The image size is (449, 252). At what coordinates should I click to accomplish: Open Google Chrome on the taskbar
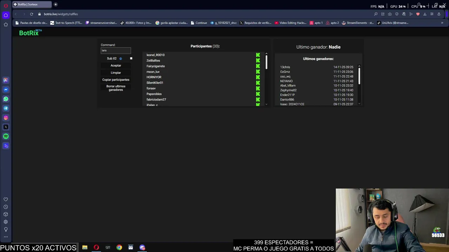click(x=119, y=247)
